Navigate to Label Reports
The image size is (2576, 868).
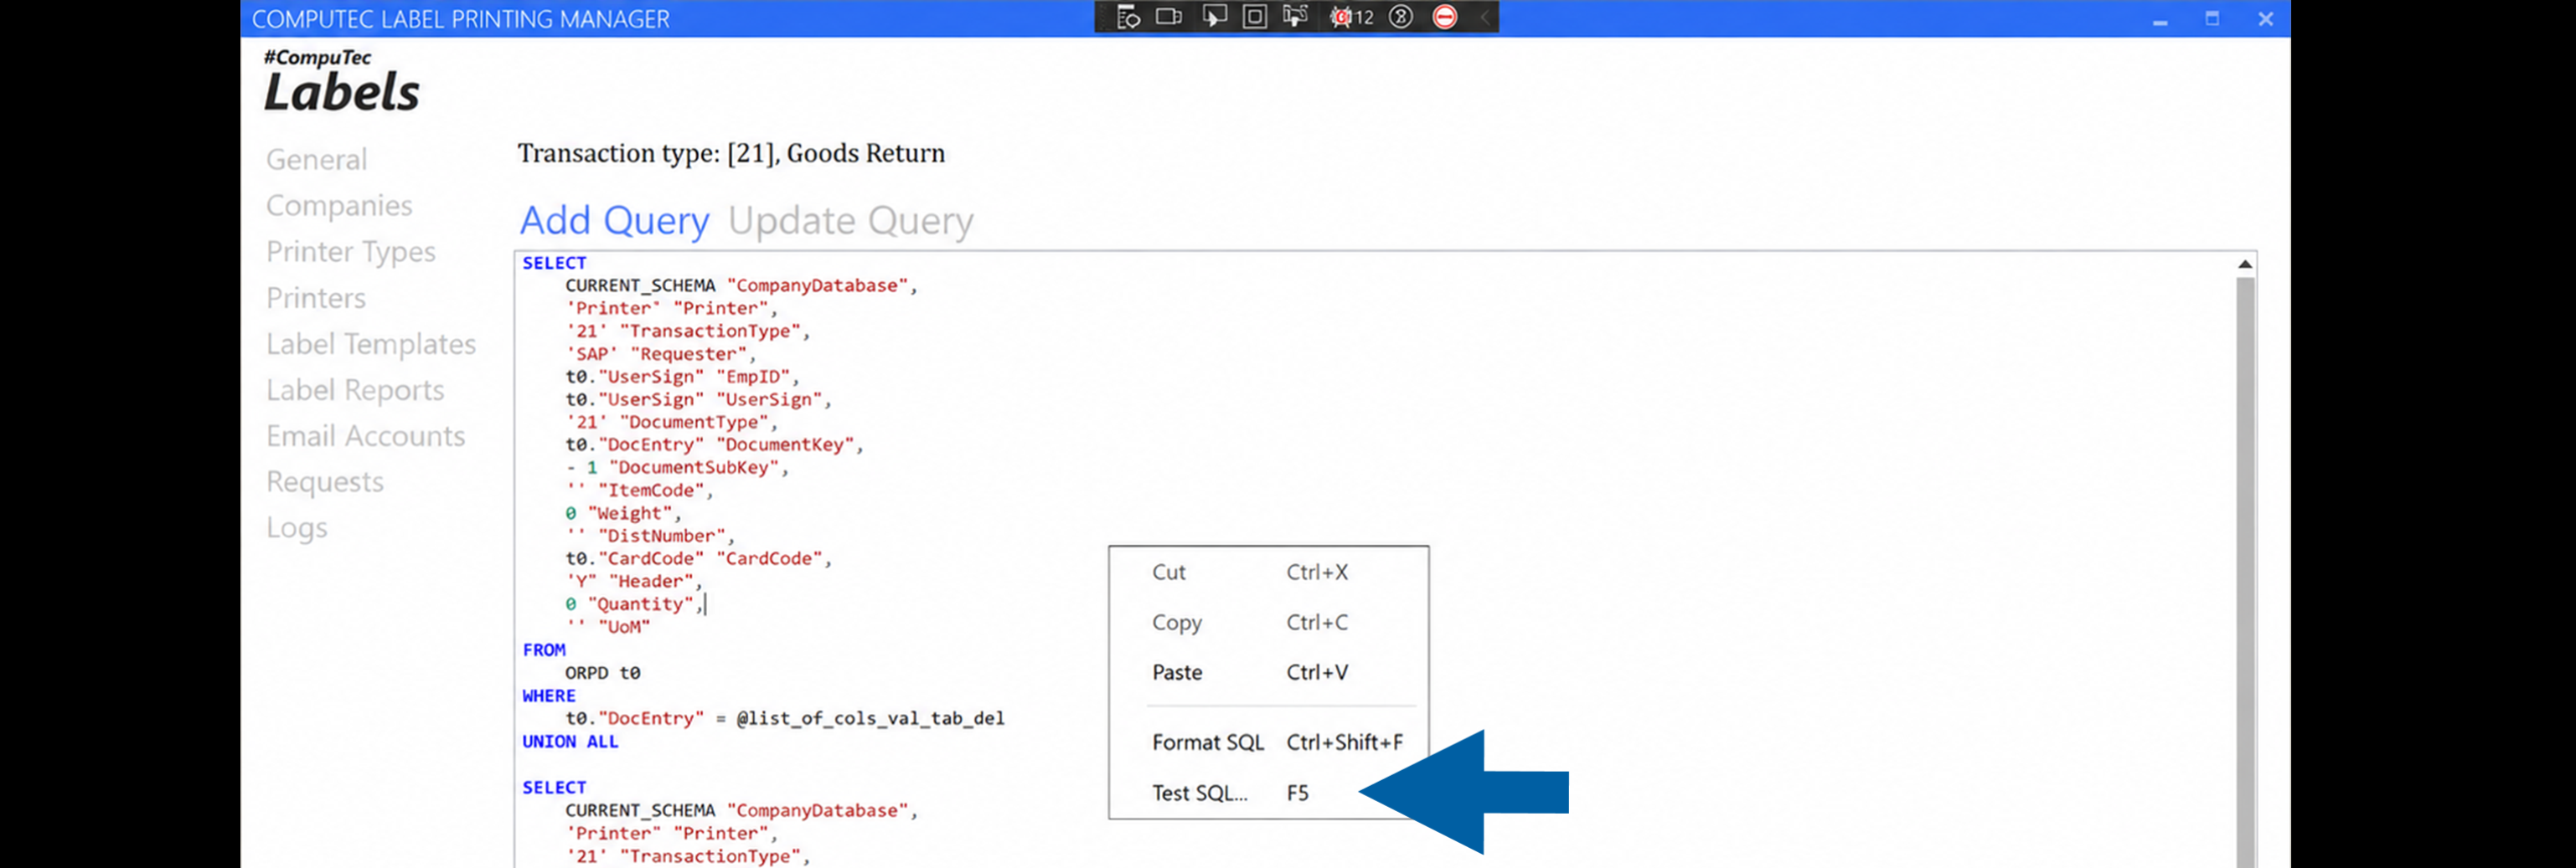[x=355, y=389]
